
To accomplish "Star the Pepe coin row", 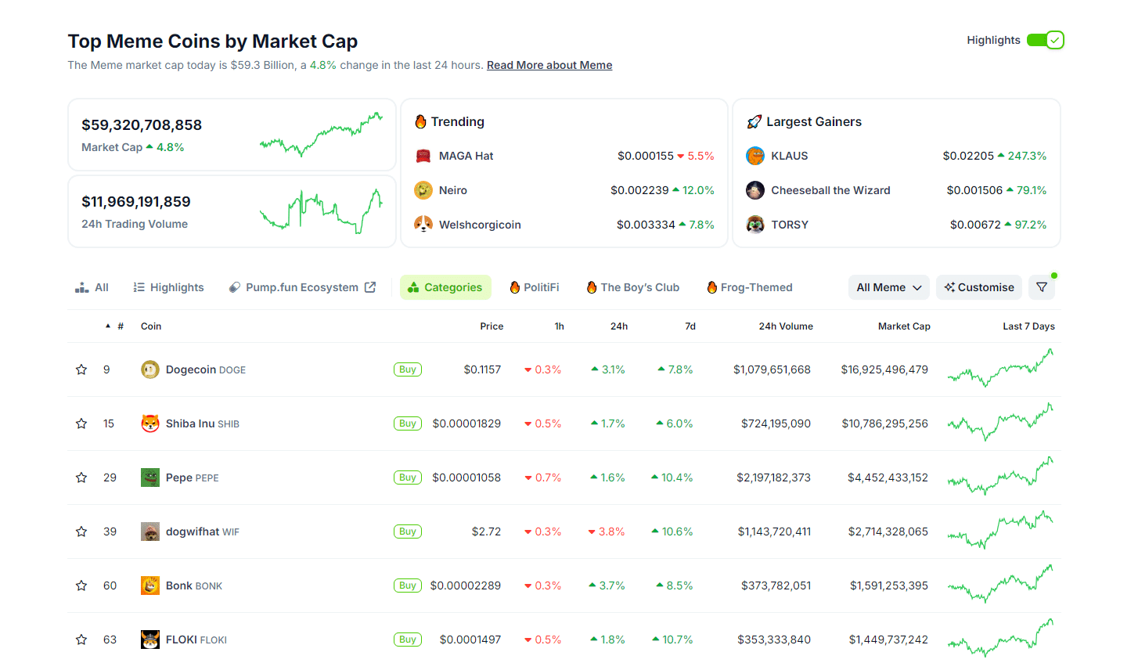I will pos(81,477).
